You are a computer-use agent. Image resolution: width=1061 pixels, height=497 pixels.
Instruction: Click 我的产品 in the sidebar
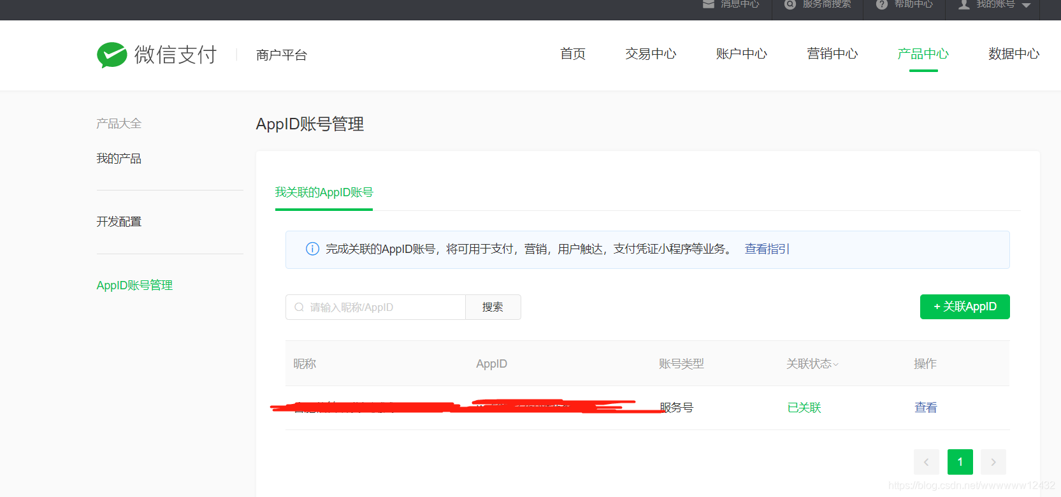[x=119, y=159]
